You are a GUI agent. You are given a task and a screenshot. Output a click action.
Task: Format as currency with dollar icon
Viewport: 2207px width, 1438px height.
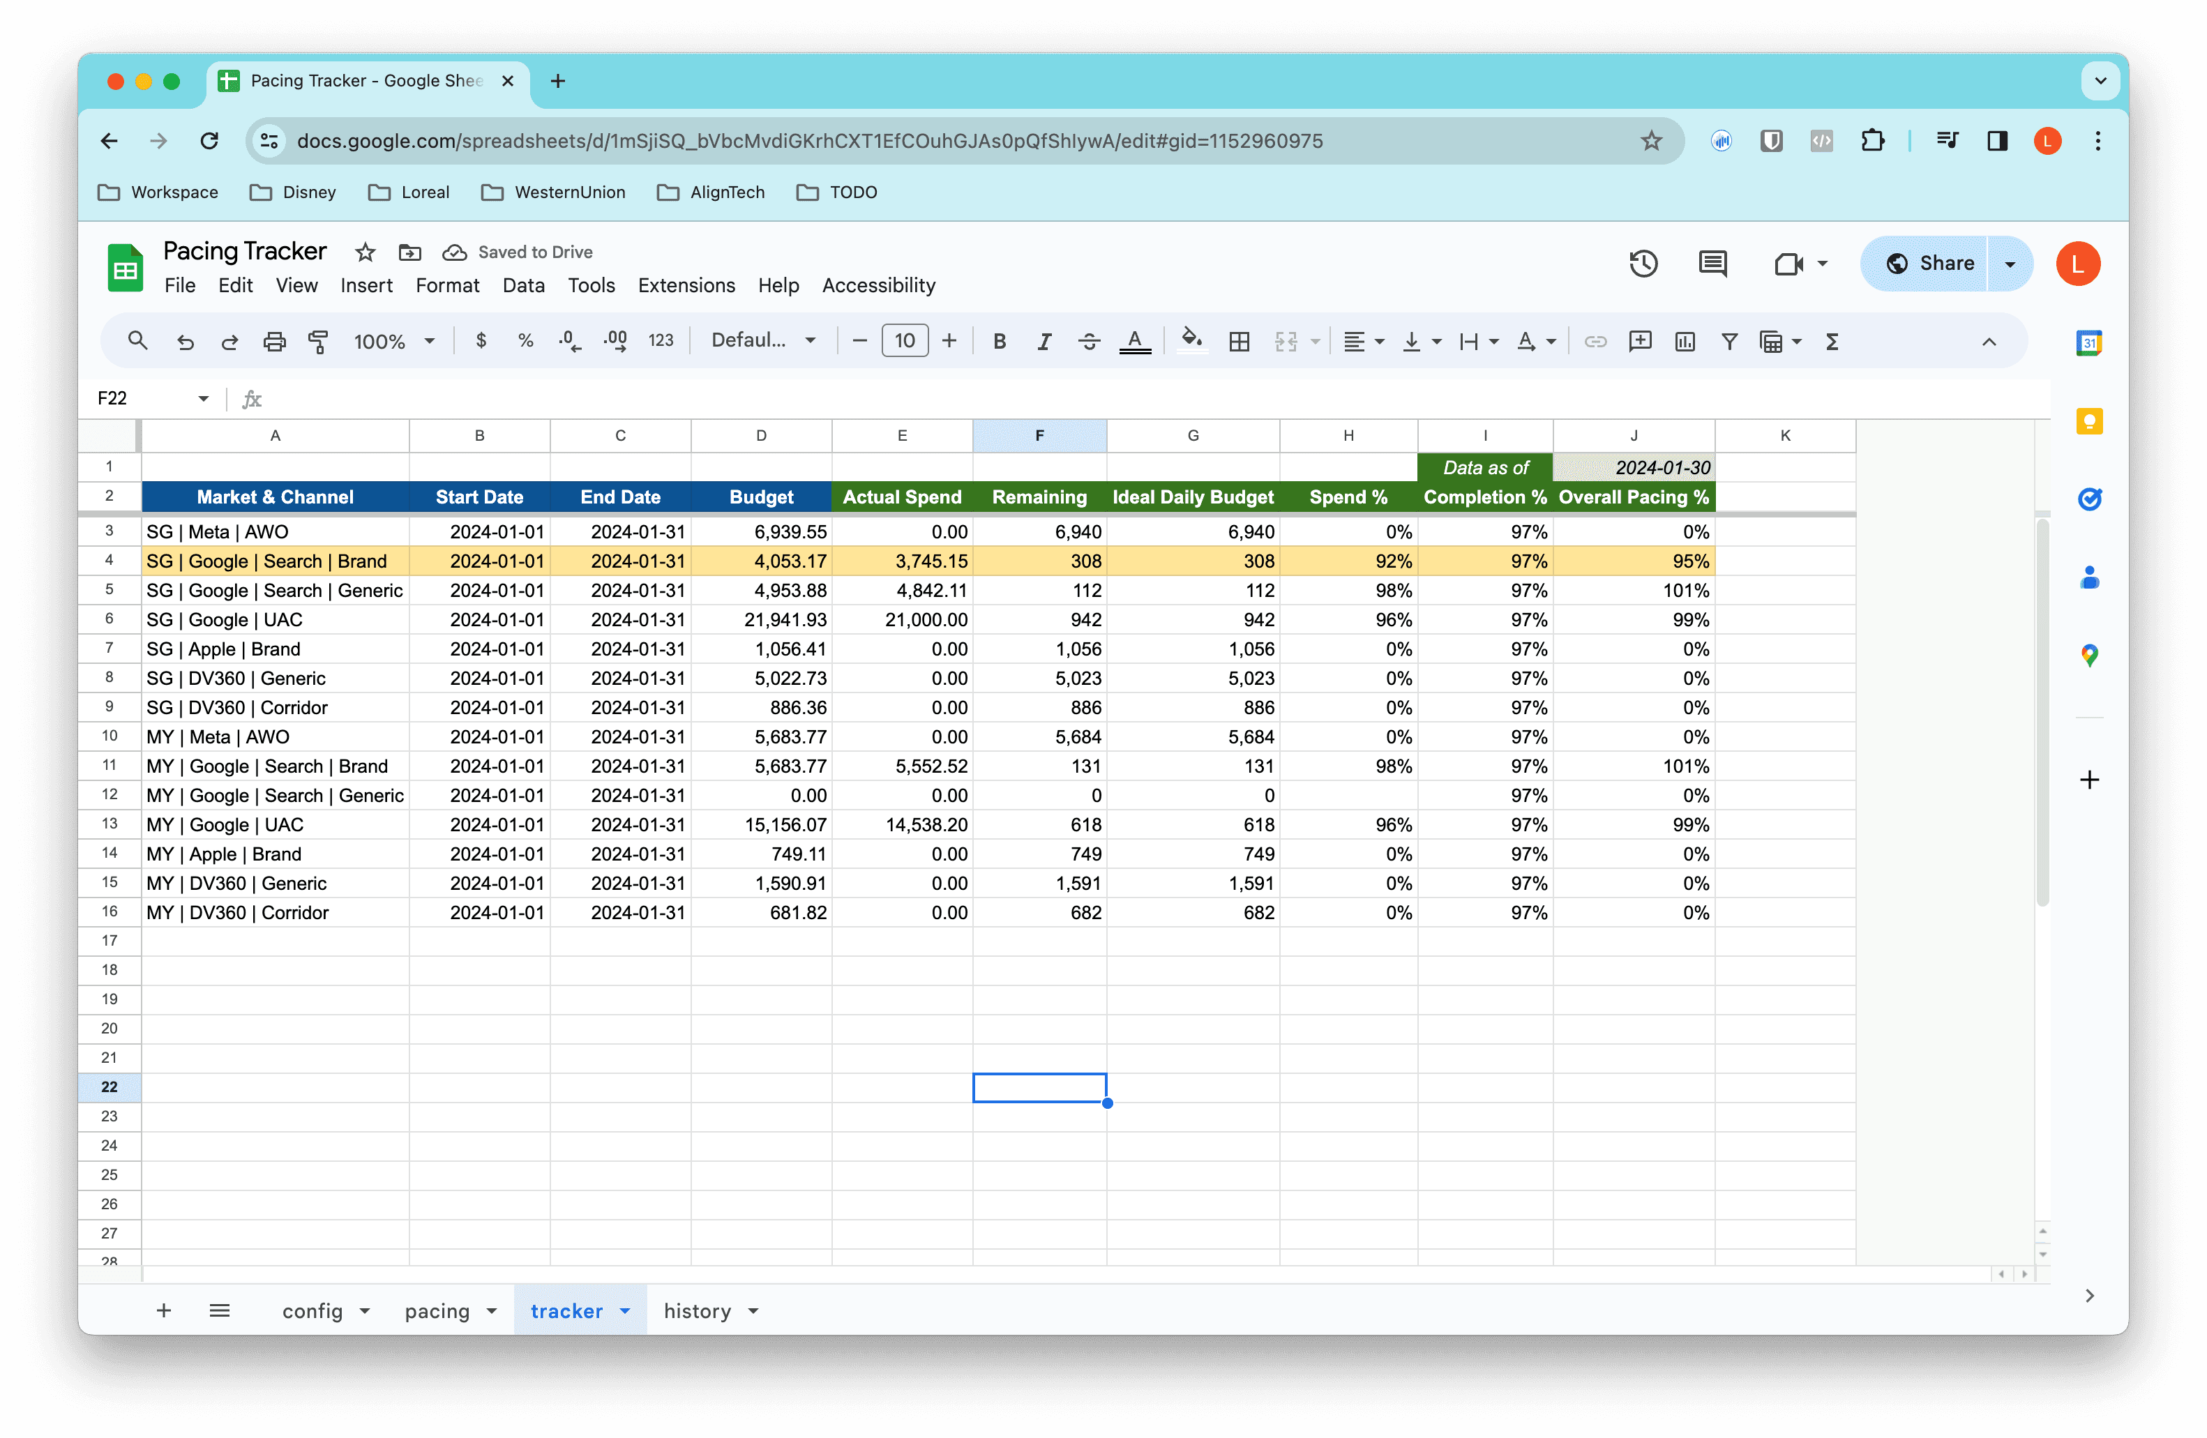point(481,341)
